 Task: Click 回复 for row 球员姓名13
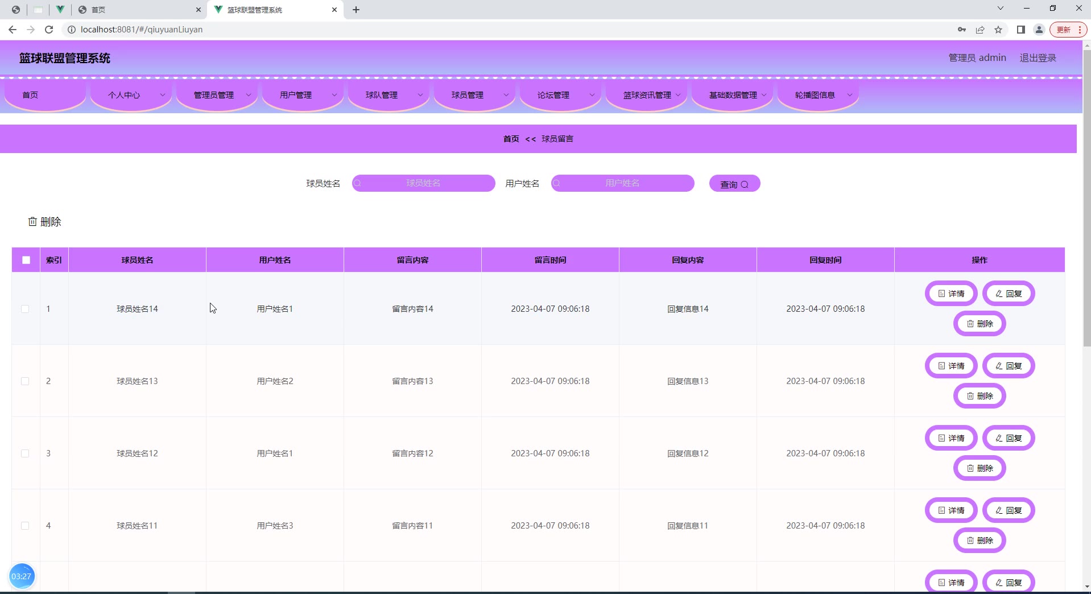tap(1009, 366)
